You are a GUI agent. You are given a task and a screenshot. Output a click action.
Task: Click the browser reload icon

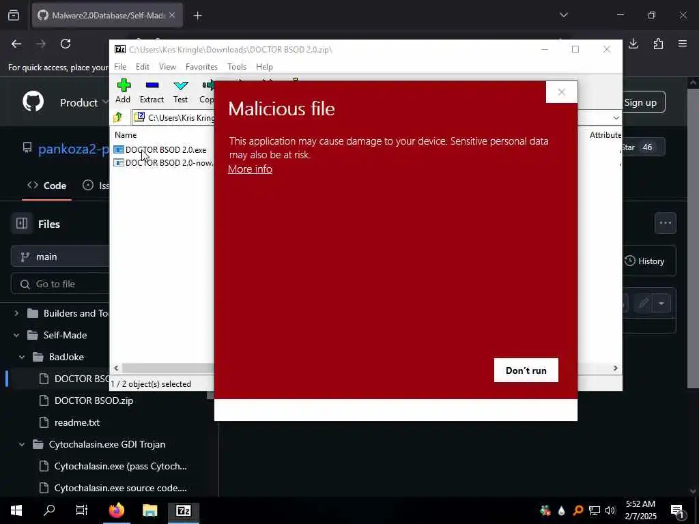tap(66, 44)
